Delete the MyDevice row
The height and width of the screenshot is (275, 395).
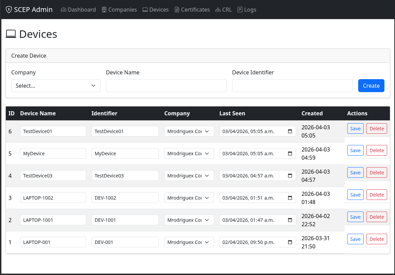tap(377, 150)
